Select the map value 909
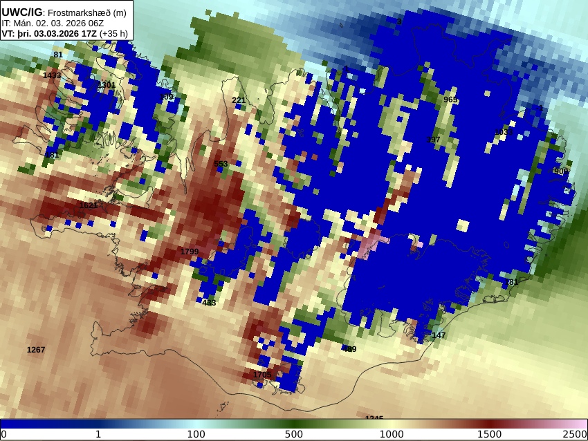Screen dimensions: 588x441 [x=561, y=171]
